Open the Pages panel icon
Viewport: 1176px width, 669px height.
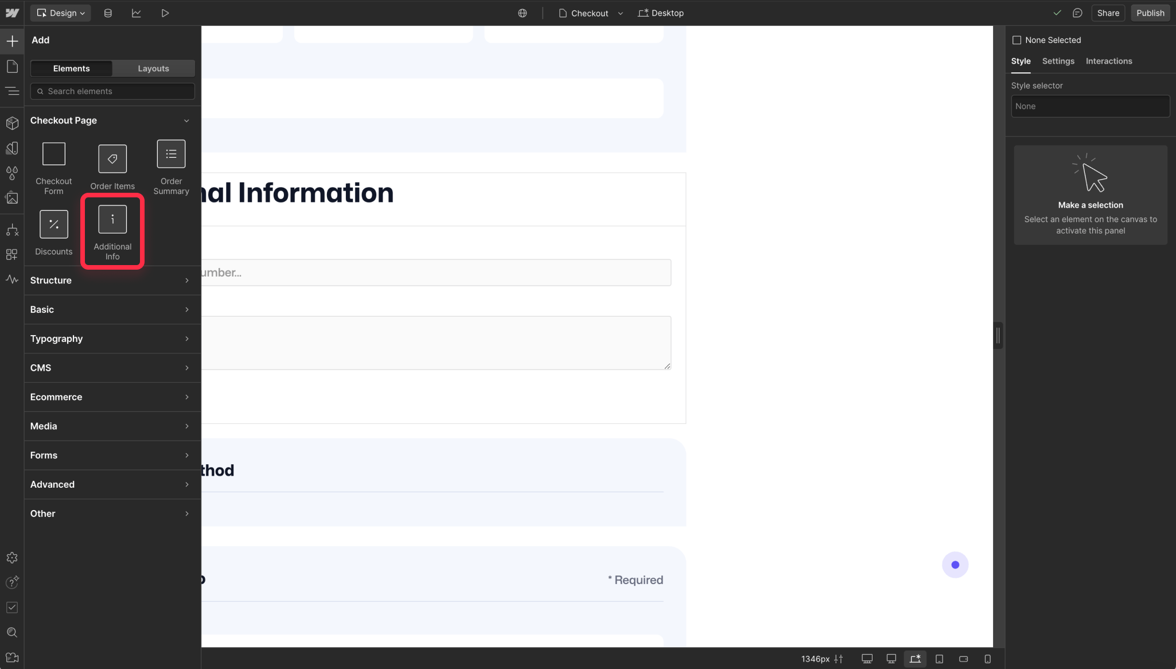pos(12,66)
